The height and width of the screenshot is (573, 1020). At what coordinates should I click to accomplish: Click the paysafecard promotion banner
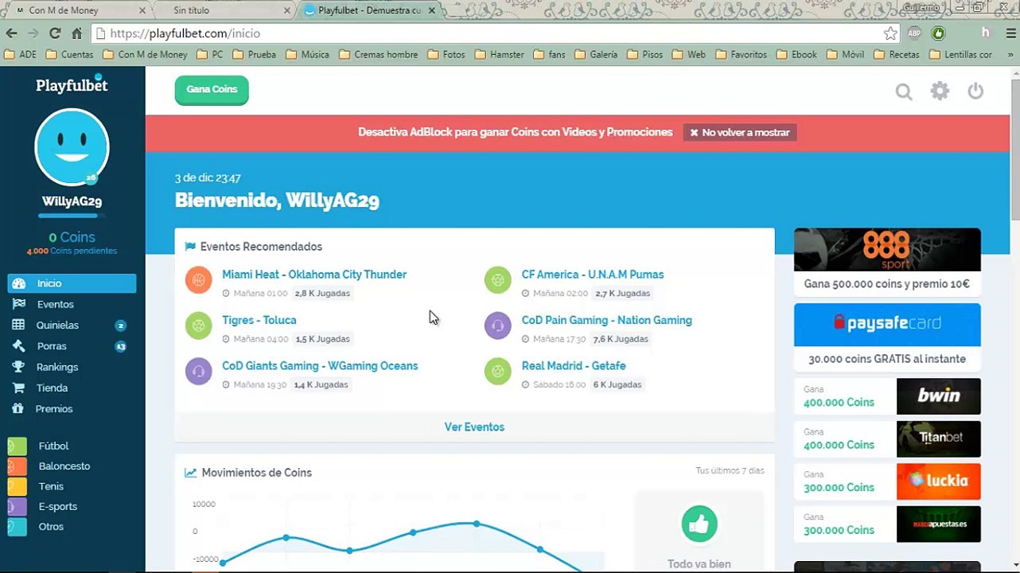pyautogui.click(x=887, y=337)
